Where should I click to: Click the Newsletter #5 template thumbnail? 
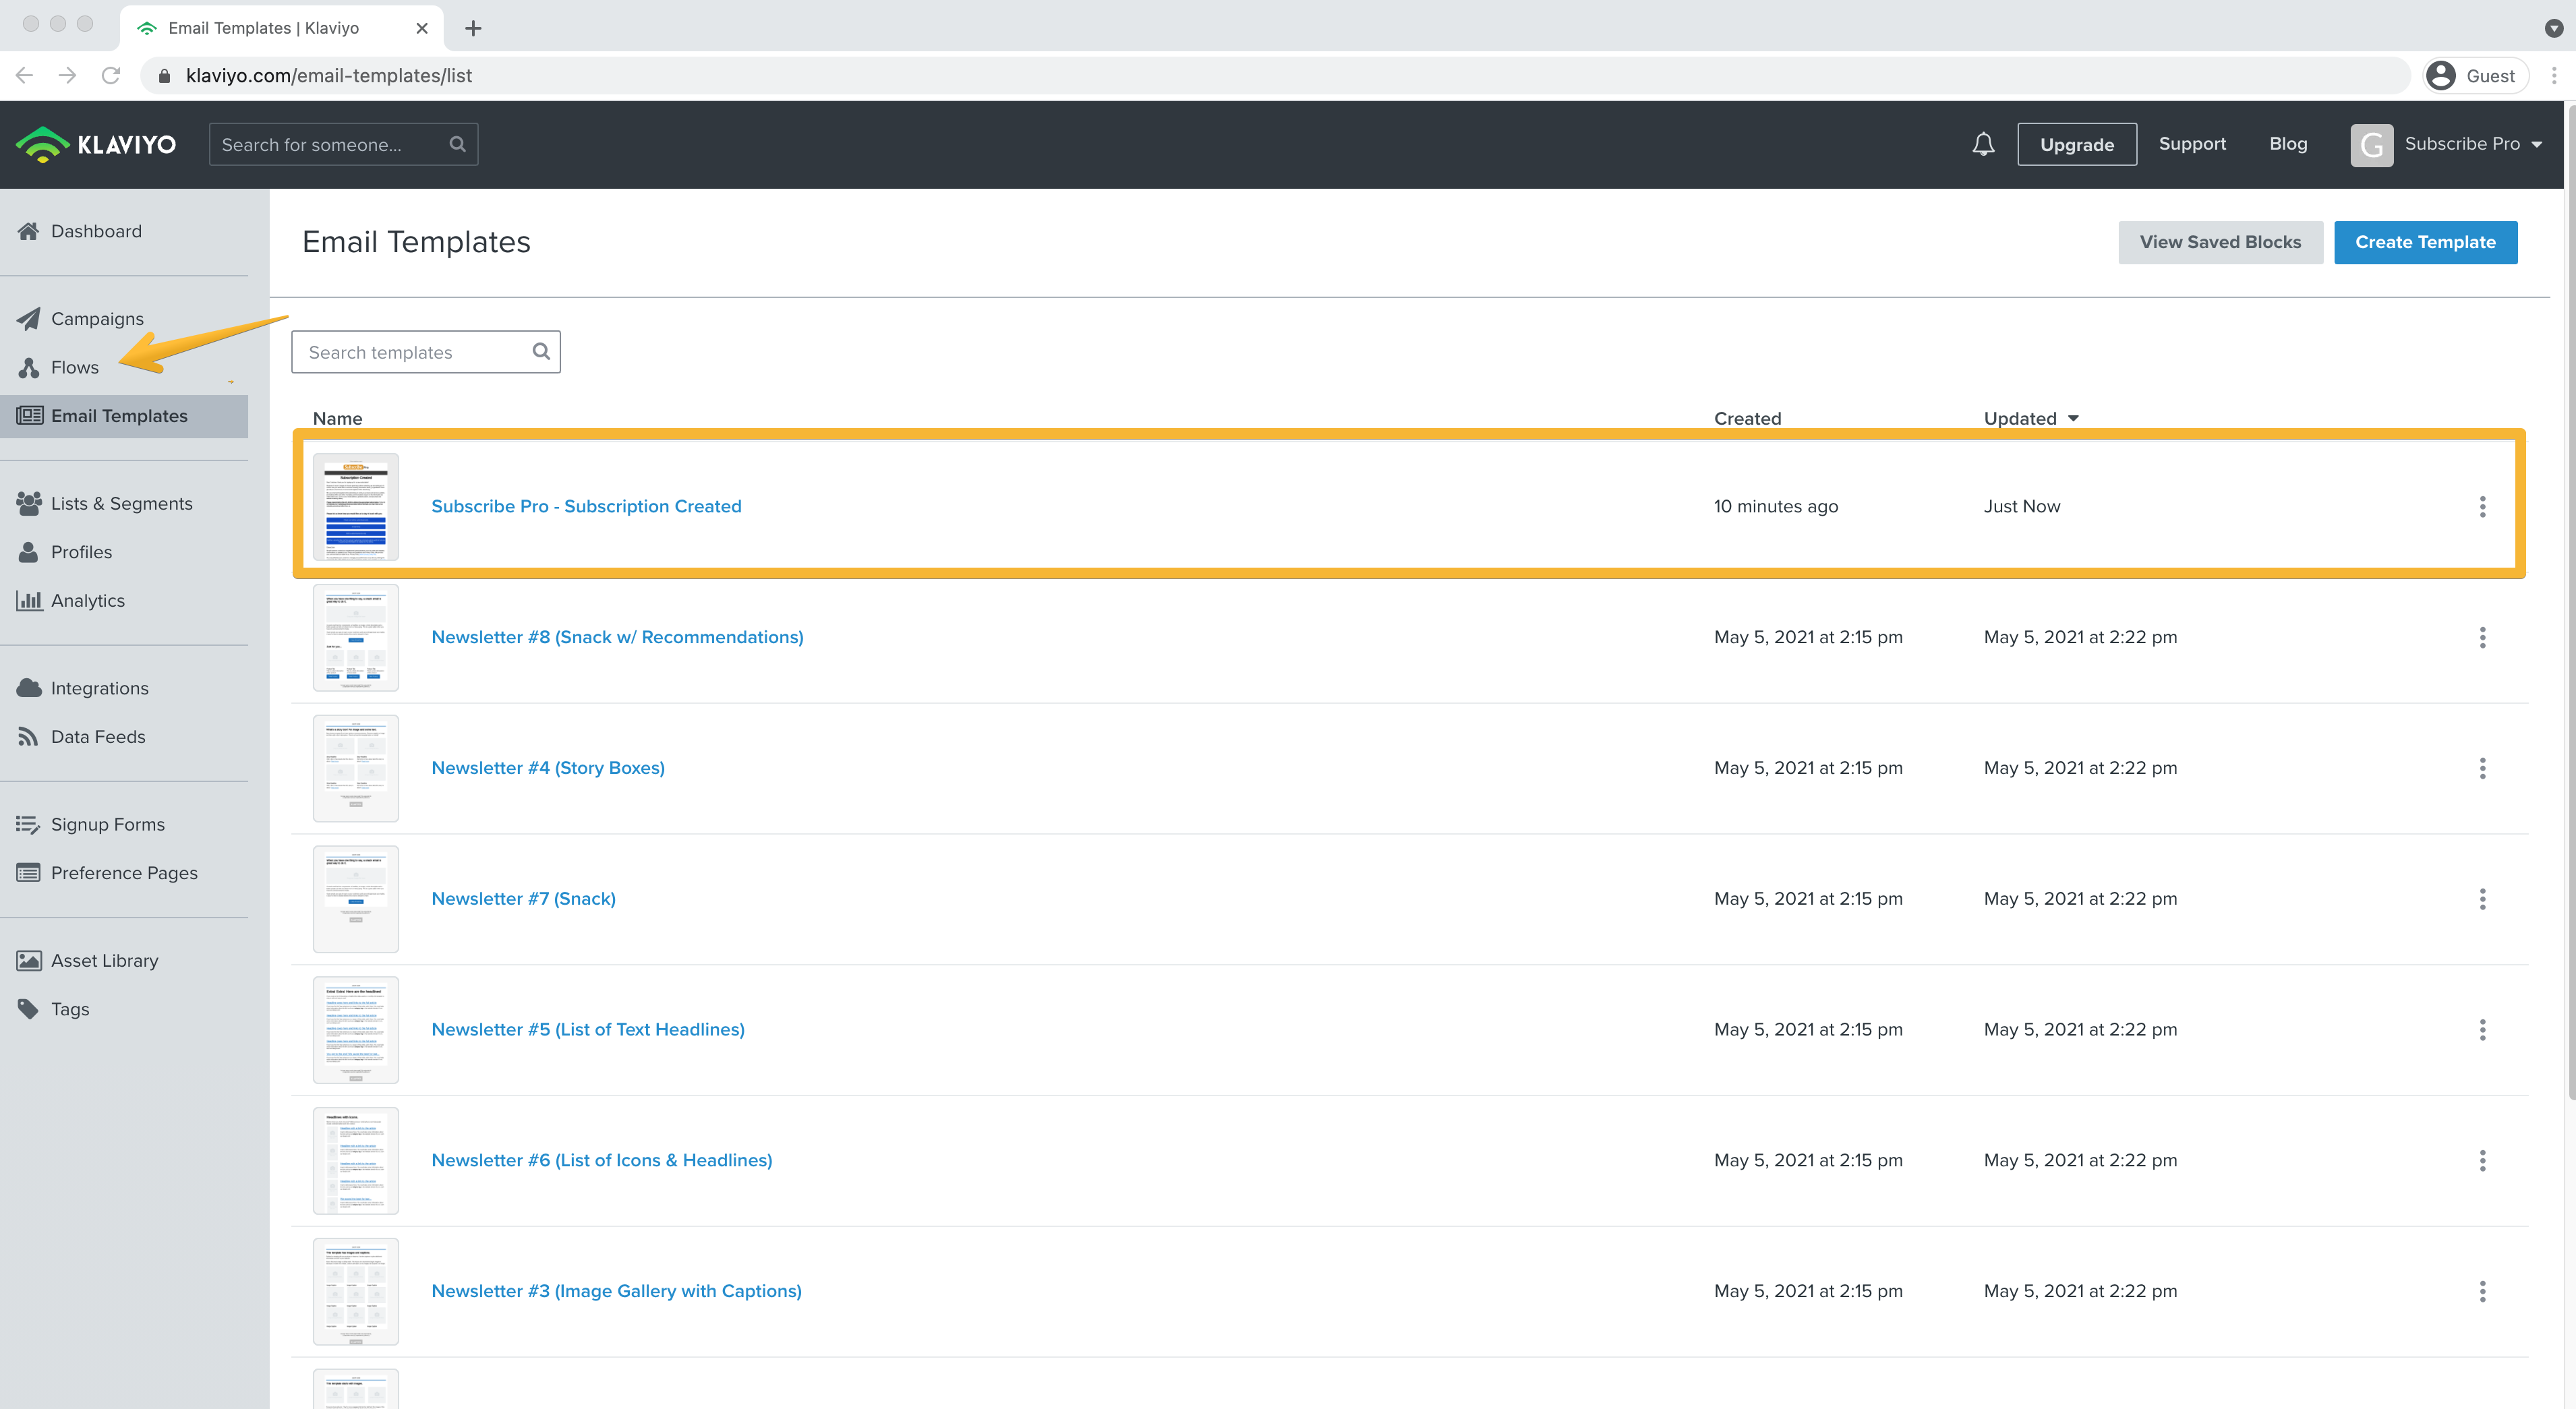[x=356, y=1030]
